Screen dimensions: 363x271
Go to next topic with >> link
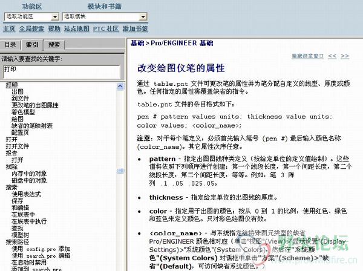click(345, 56)
